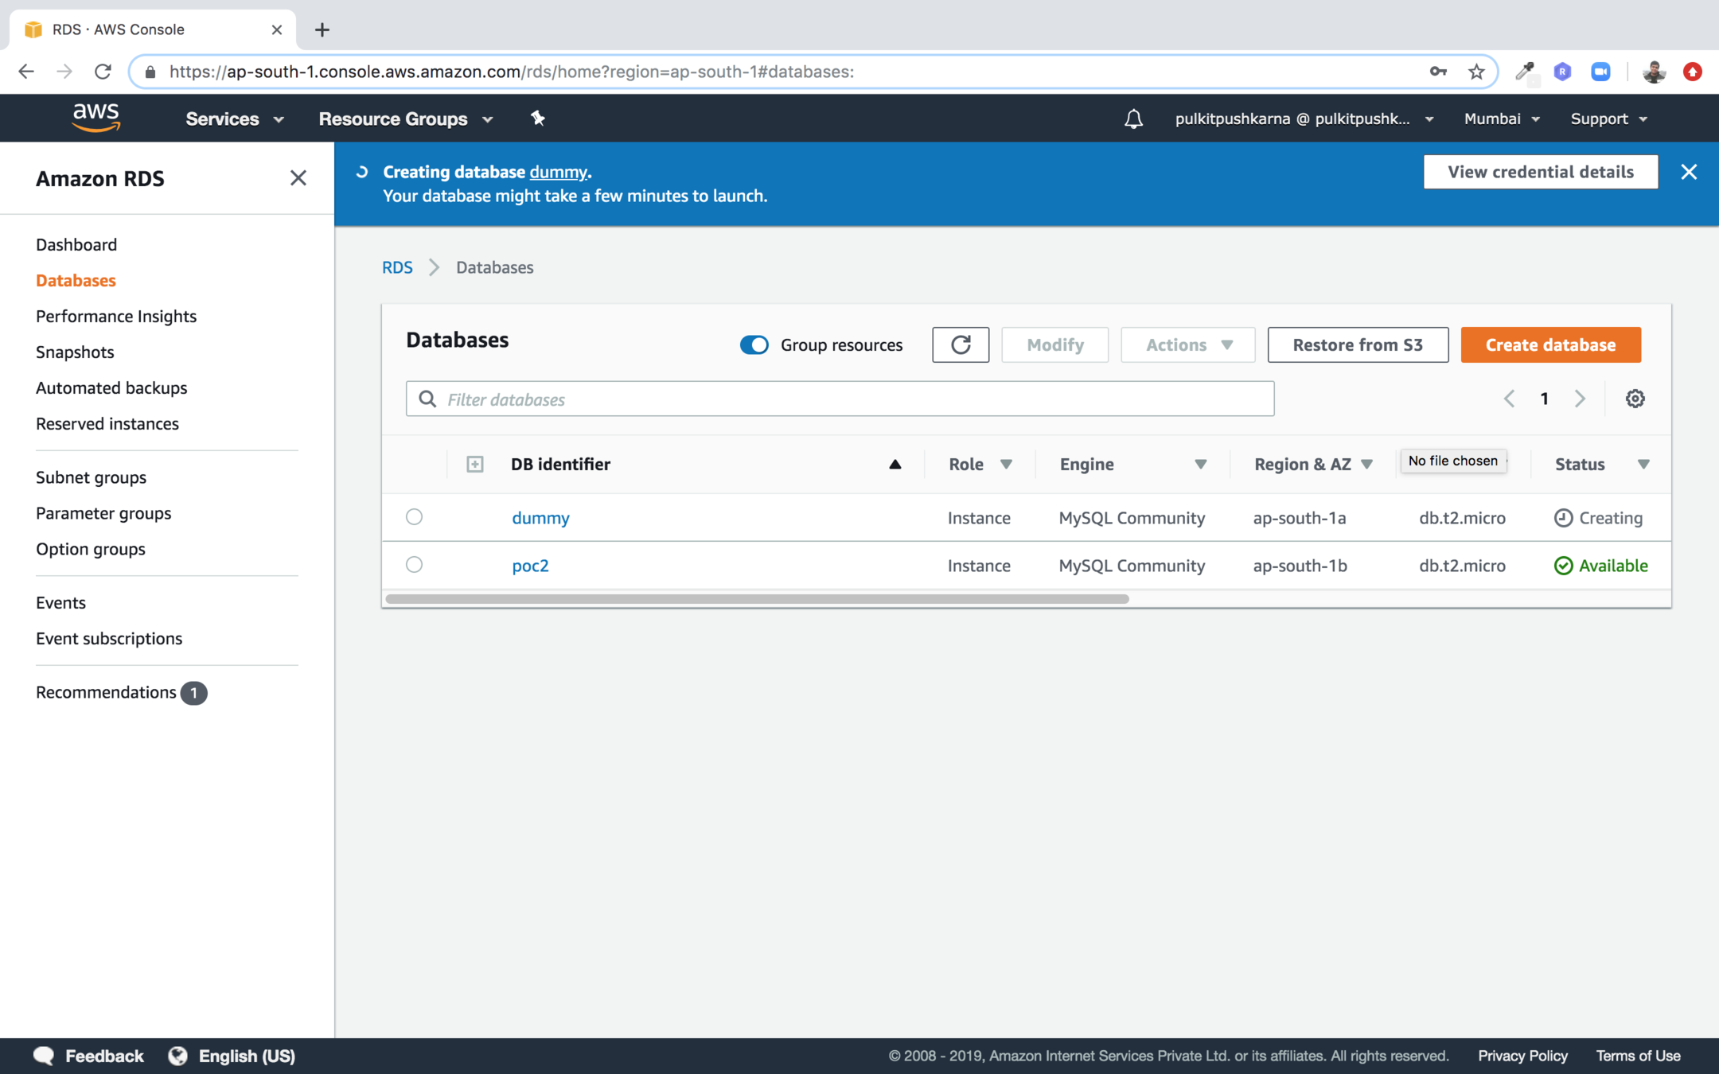This screenshot has height=1074, width=1719.
Task: Click the notifications bell icon
Action: (1133, 119)
